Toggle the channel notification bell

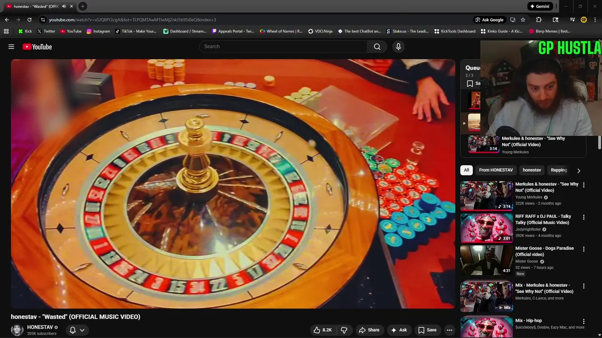click(72, 330)
